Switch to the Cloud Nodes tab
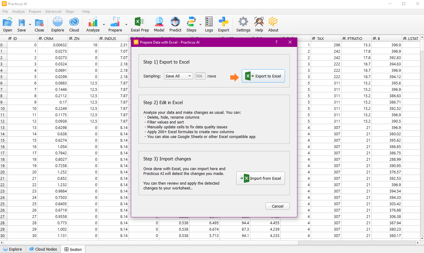The height and width of the screenshot is (253, 424). (43, 249)
